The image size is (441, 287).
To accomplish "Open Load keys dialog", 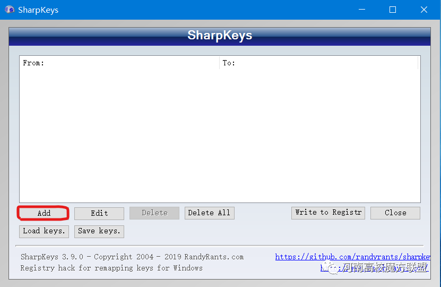I will [x=44, y=231].
